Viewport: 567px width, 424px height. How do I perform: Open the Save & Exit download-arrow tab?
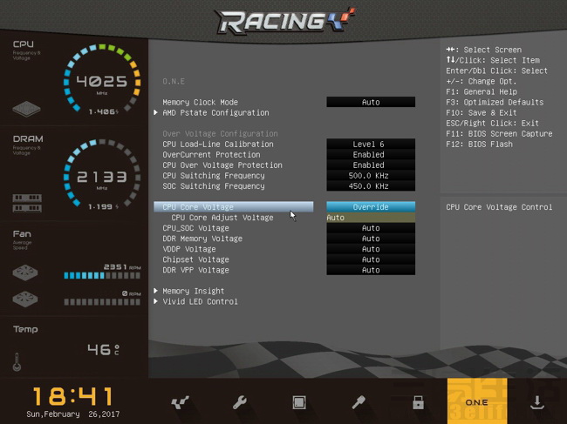[537, 402]
